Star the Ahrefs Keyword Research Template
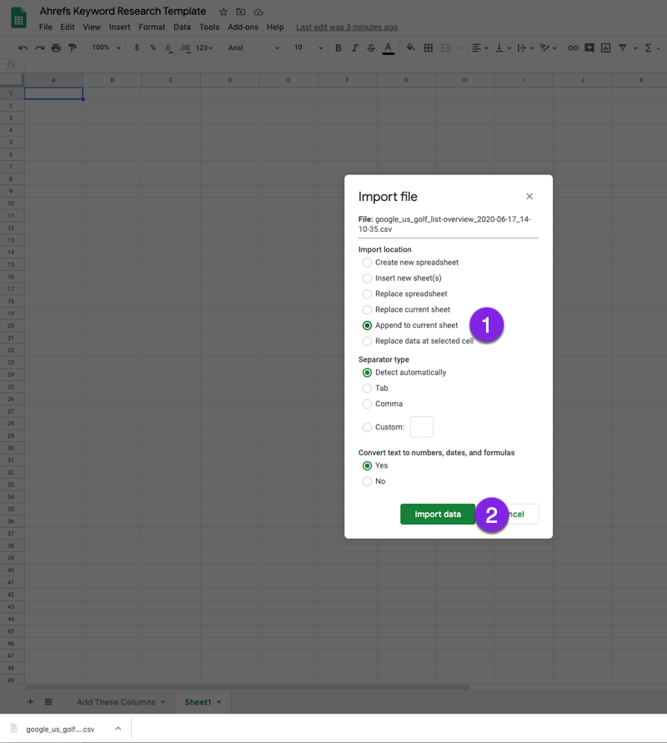The height and width of the screenshot is (743, 667). point(223,12)
